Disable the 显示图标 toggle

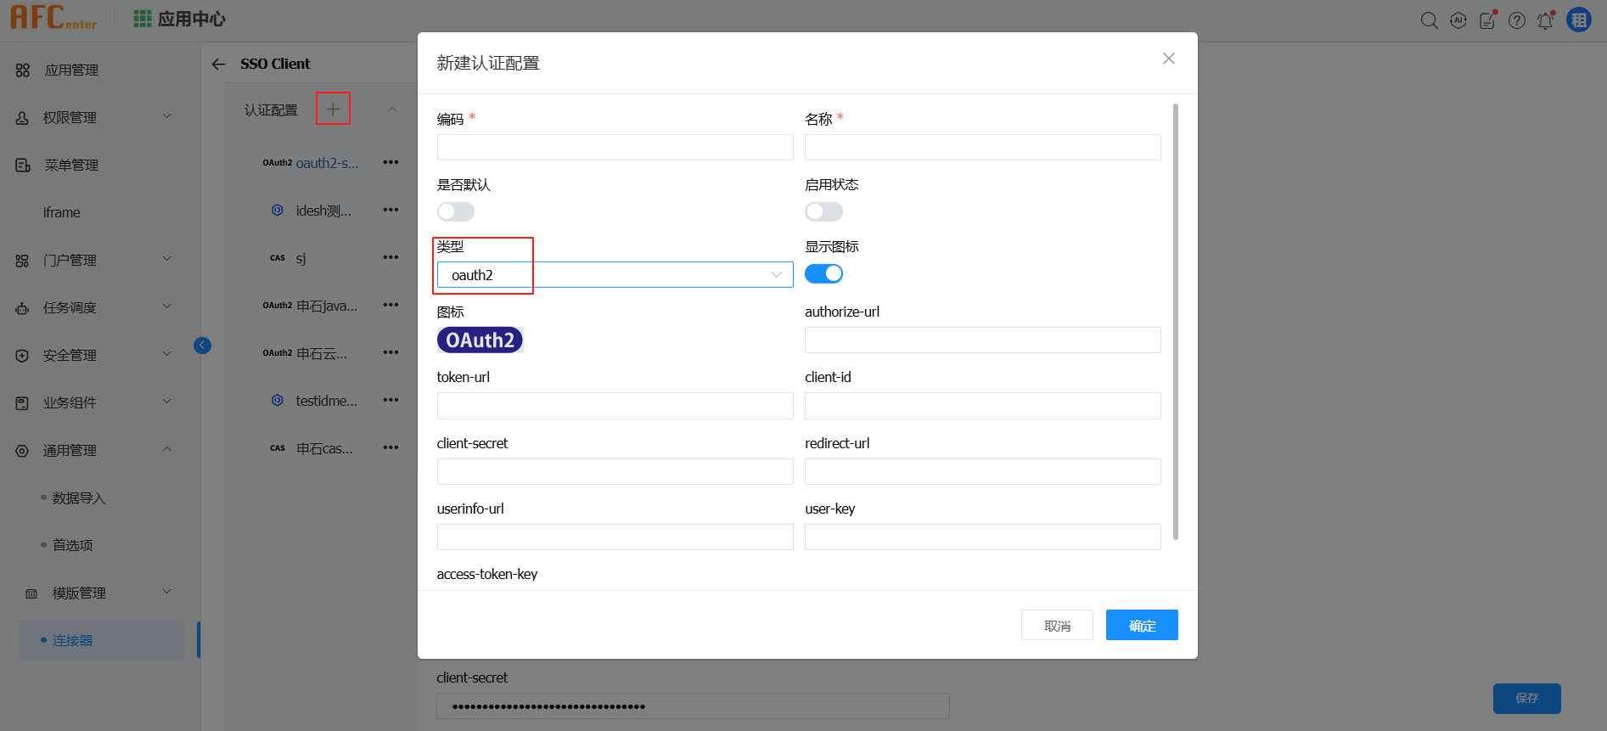tap(823, 273)
